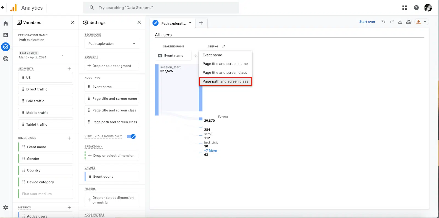This screenshot has width=439, height=218.
Task: Edit STEP +1 with pencil icon
Action: tap(223, 47)
